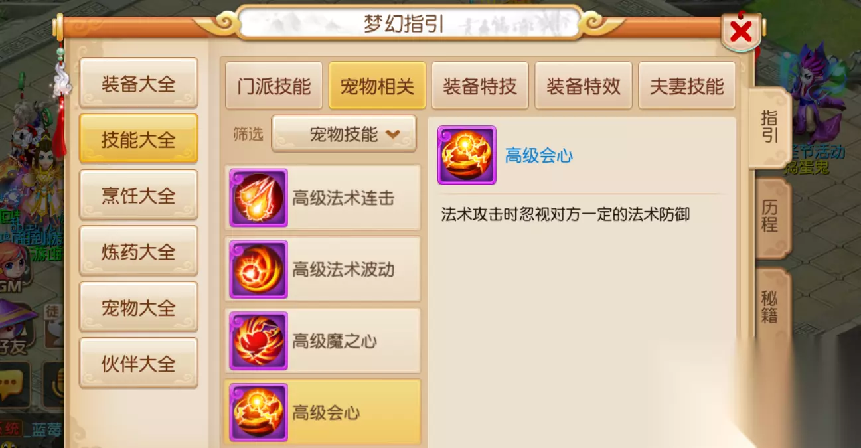Image resolution: width=861 pixels, height=448 pixels.
Task: Click the large 高级会心 detail icon
Action: click(x=467, y=155)
